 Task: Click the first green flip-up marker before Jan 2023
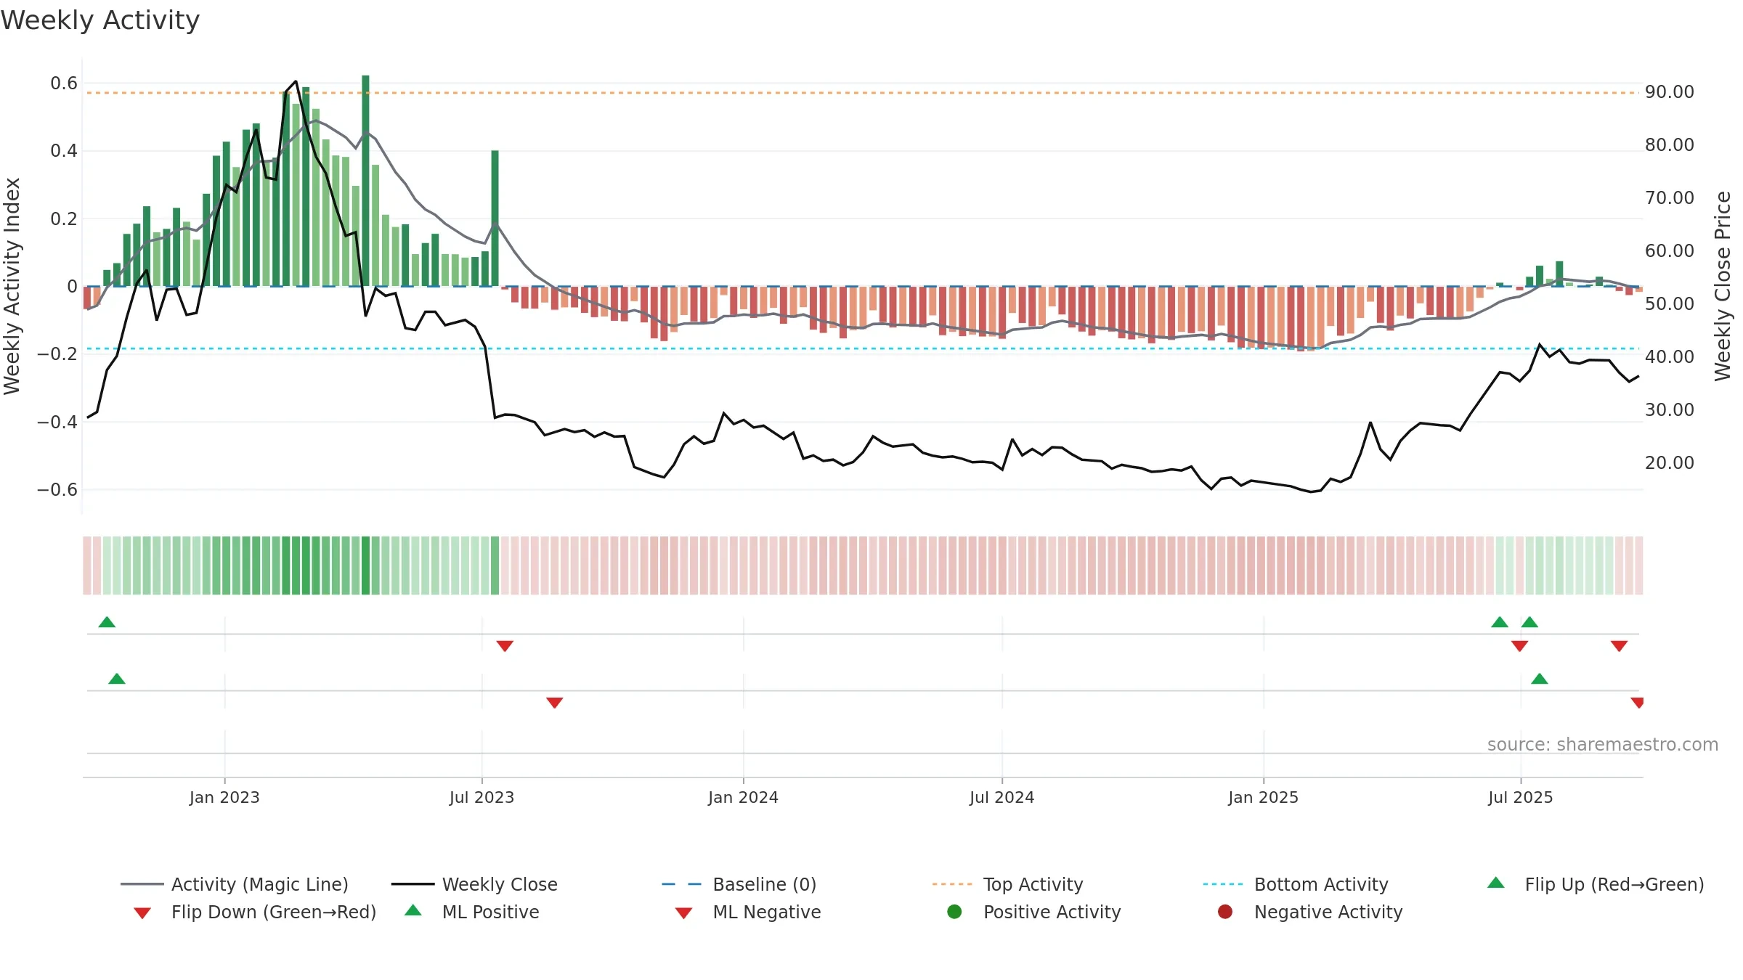(107, 622)
